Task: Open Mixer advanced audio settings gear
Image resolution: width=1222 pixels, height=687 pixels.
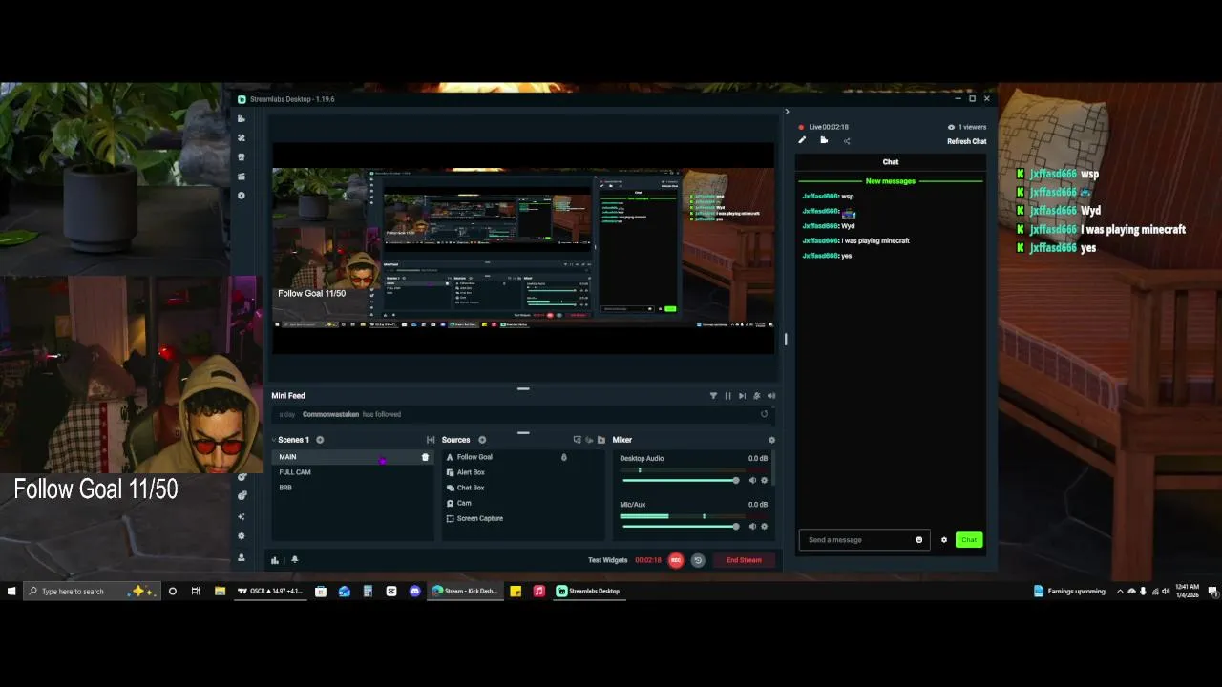Action: click(771, 440)
